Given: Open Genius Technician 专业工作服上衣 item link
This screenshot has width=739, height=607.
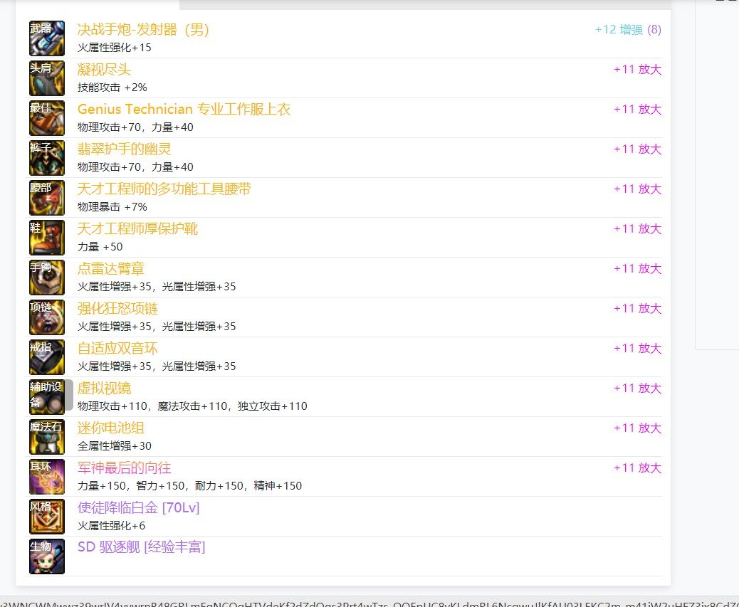Looking at the screenshot, I should 184,110.
